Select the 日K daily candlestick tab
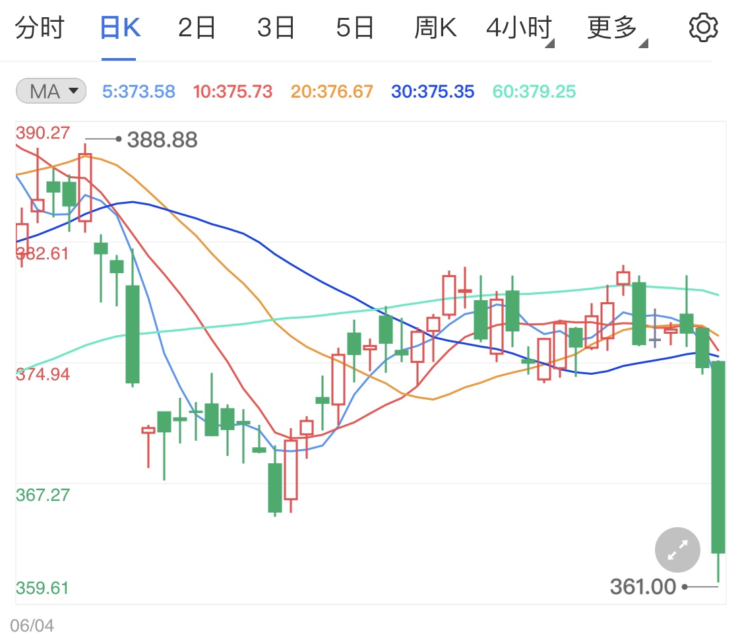This screenshot has height=638, width=742. tap(120, 28)
